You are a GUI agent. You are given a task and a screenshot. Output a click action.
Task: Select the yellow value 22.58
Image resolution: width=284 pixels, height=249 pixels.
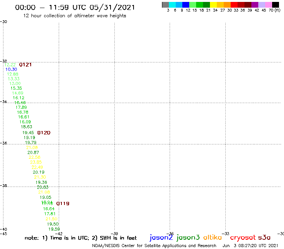(x=35, y=157)
